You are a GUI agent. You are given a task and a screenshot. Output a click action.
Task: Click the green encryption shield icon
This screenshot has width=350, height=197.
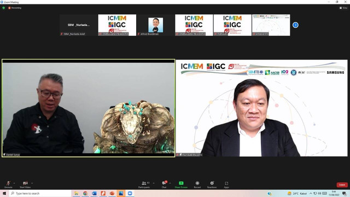tap(4, 8)
